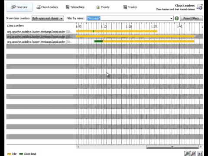Click the timeline scrollbar right arrow
The width and height of the screenshot is (208, 156).
coord(201,147)
